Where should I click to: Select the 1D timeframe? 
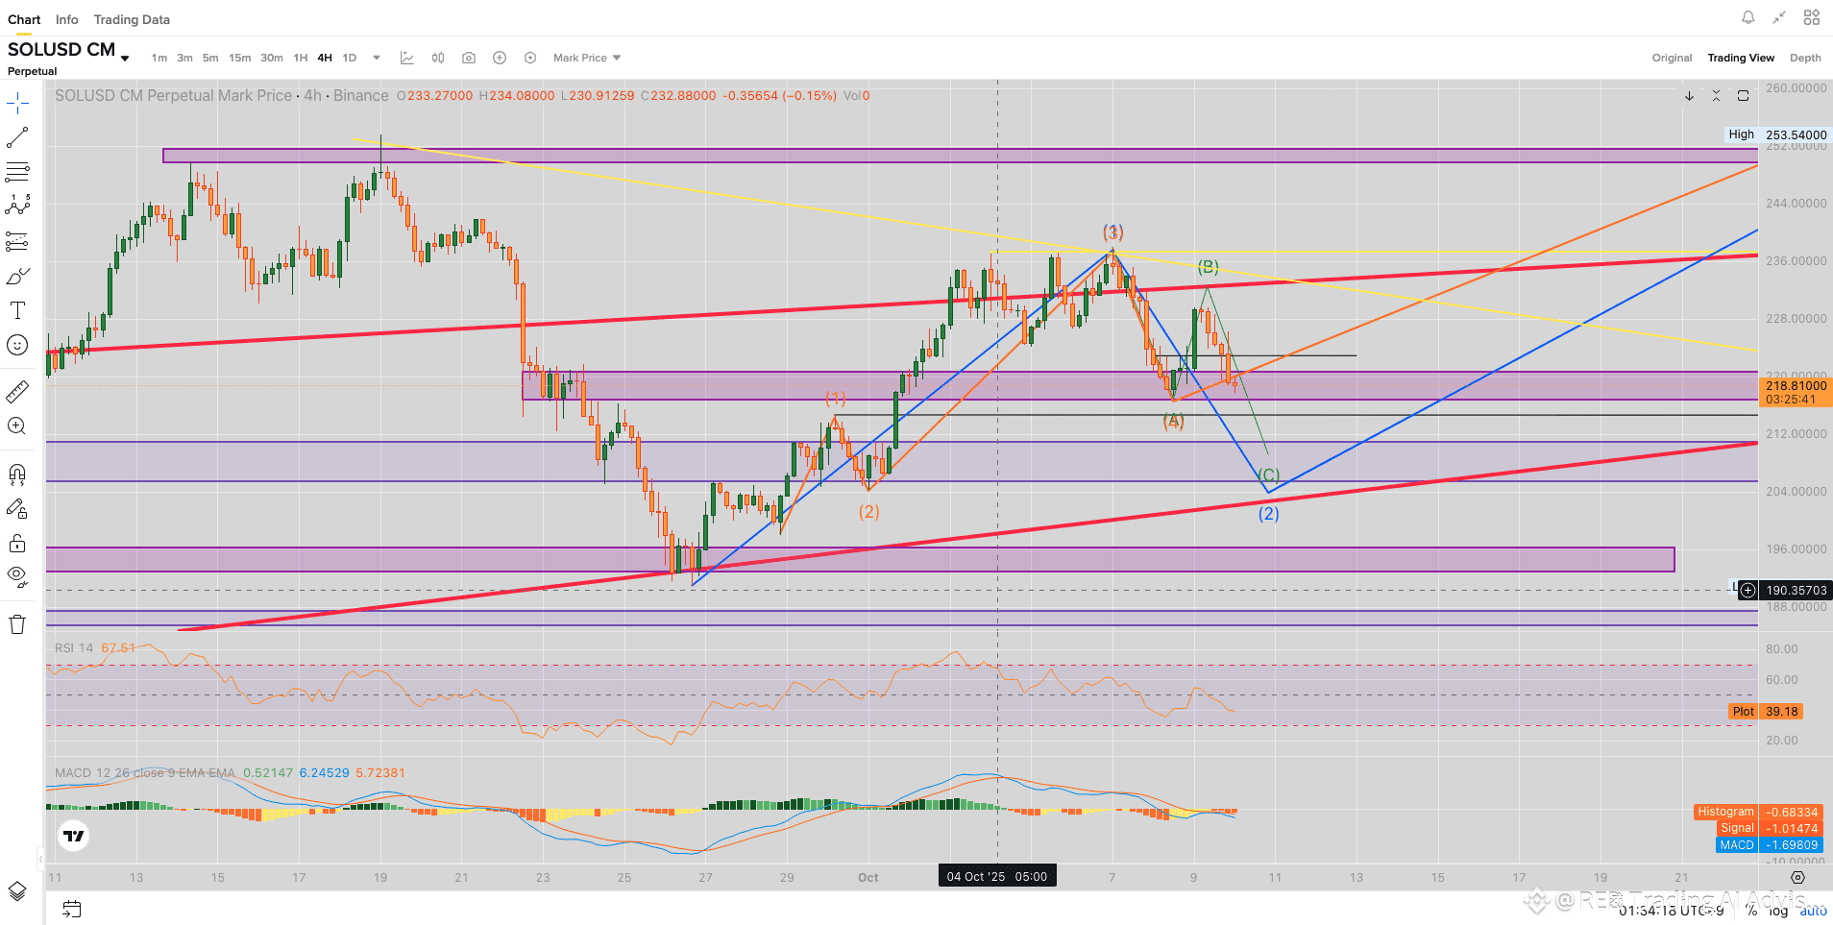(350, 58)
